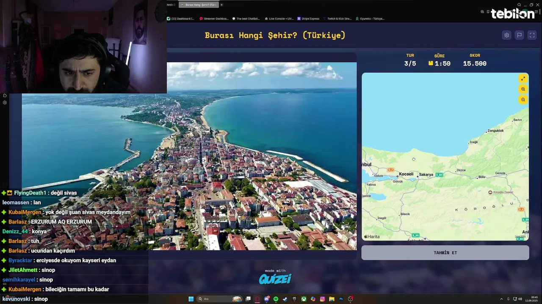
Task: Open Copilot from the taskbar
Action: [x=313, y=299]
